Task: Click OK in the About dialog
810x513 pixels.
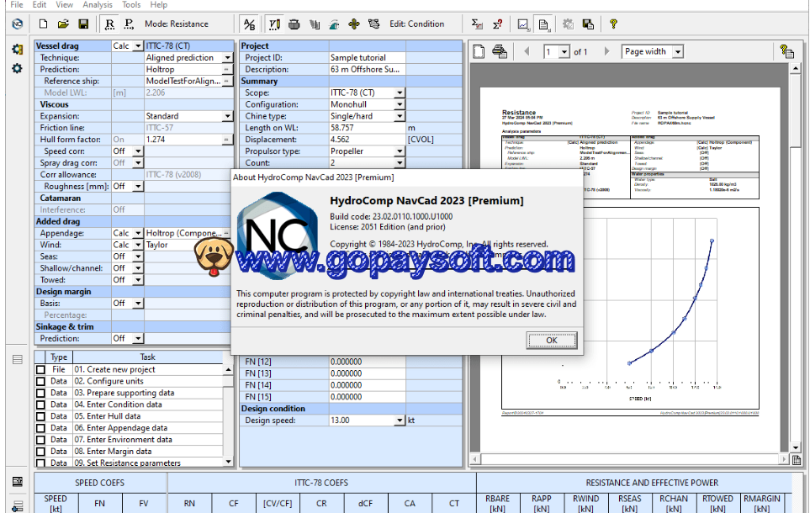Action: tap(552, 340)
